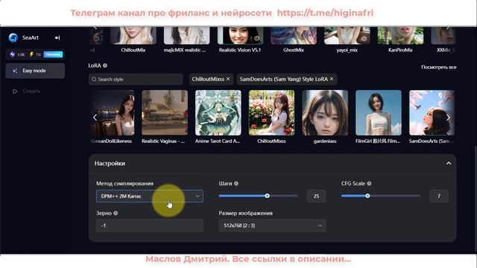Click the CFG Scale value field showing 7
Viewport: 477px width, 268px height.
pyautogui.click(x=439, y=196)
